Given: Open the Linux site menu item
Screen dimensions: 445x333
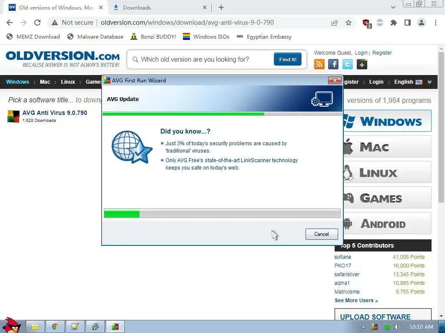Looking at the screenshot, I should tap(68, 82).
